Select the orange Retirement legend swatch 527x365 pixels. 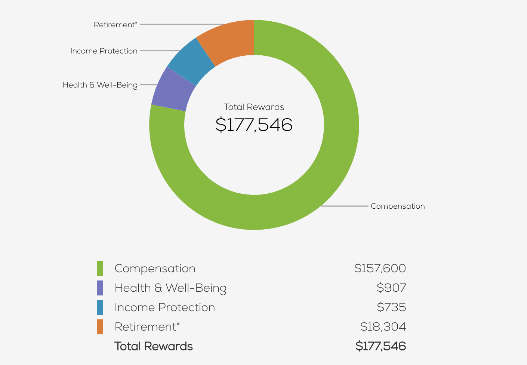pos(100,327)
